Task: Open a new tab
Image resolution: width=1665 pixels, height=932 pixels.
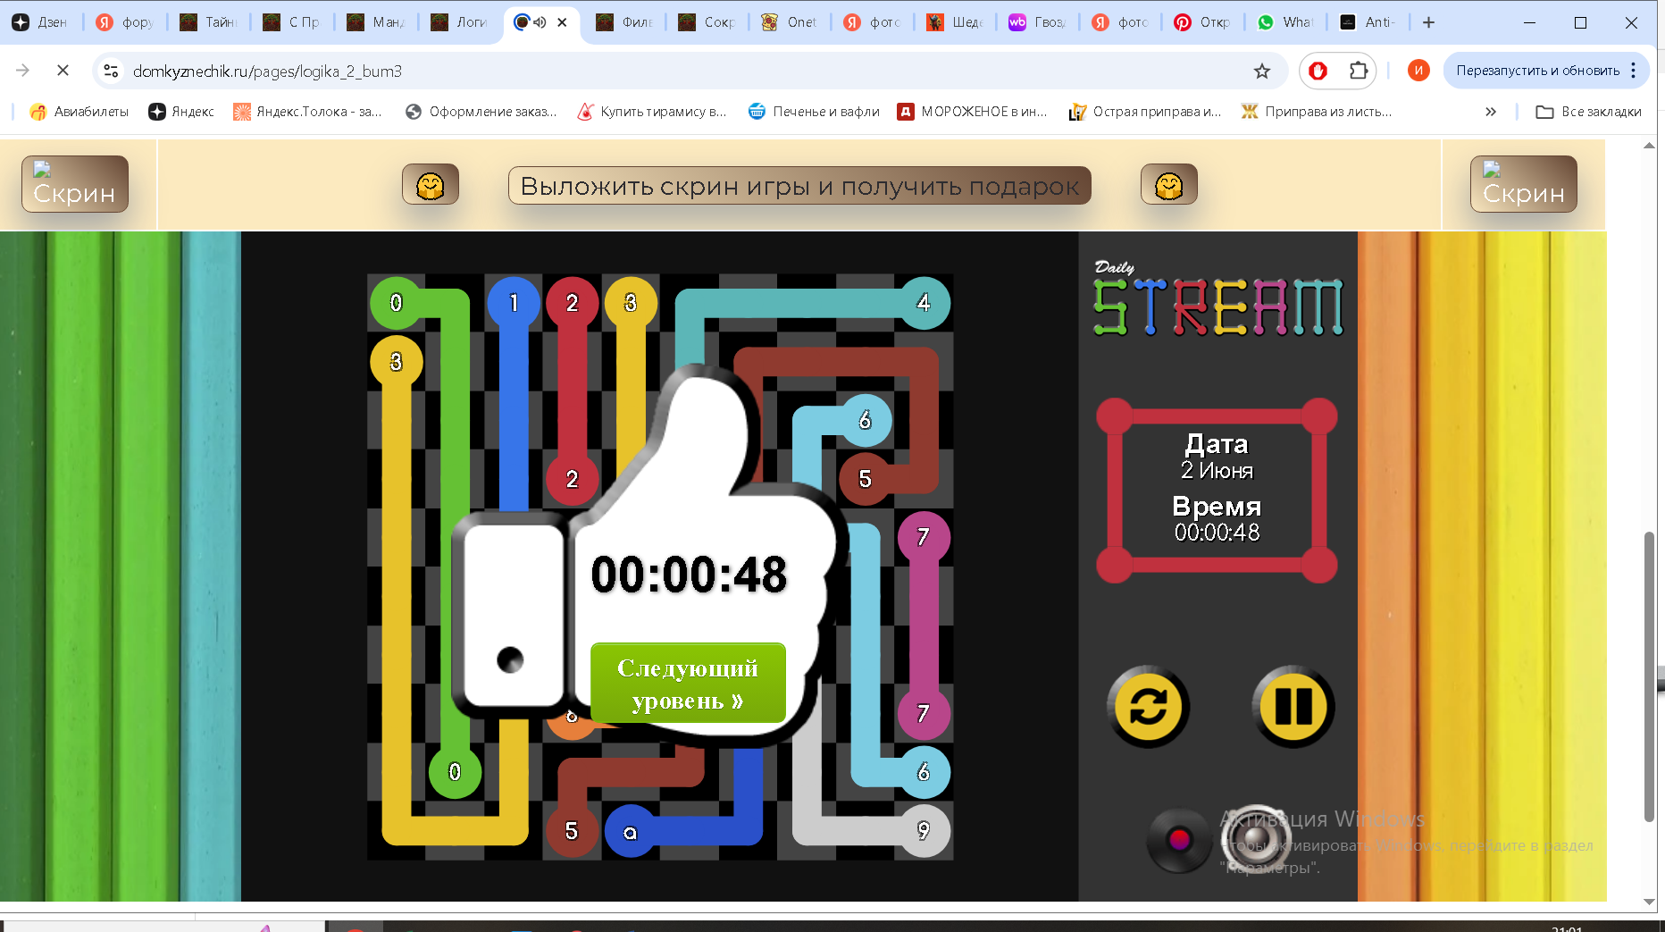Action: 1428,22
